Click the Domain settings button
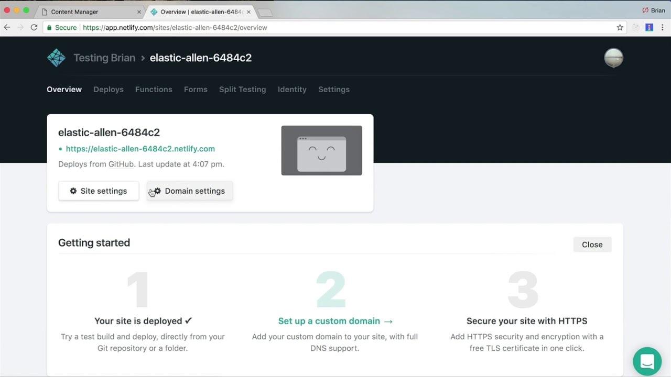Viewport: 671px width, 377px height. (189, 191)
